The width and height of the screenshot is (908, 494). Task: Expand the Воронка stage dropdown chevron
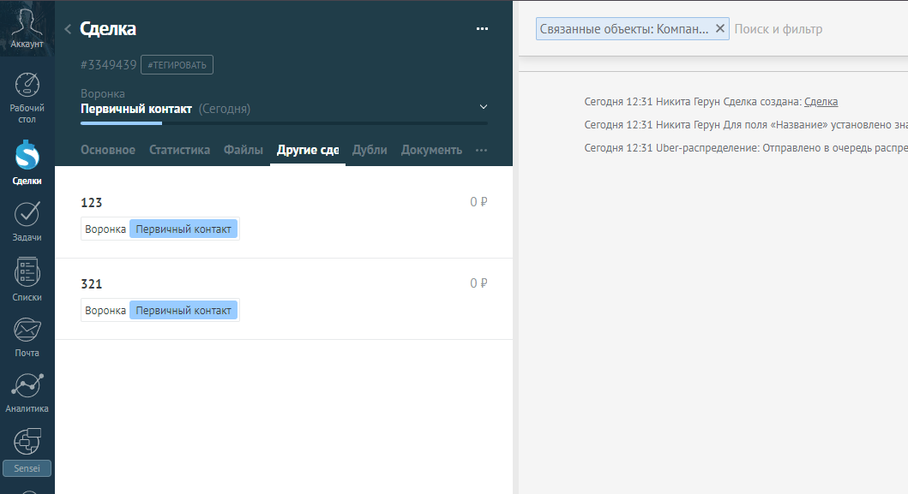(483, 107)
